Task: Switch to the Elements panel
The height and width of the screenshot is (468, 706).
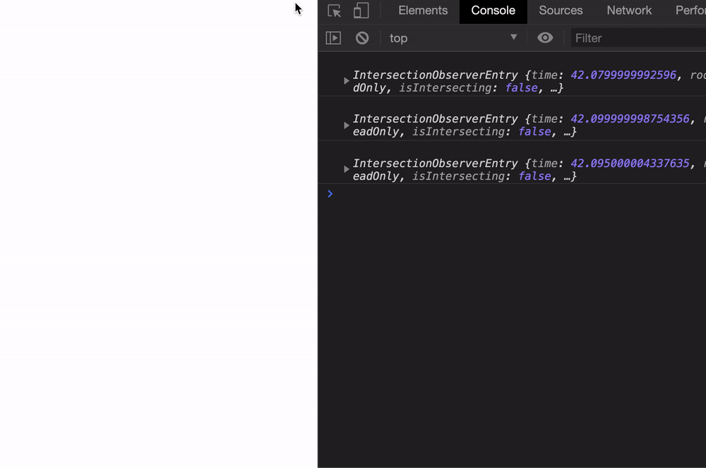Action: [x=422, y=11]
